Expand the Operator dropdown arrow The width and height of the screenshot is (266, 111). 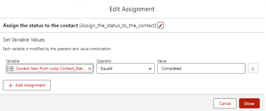[x=150, y=69]
